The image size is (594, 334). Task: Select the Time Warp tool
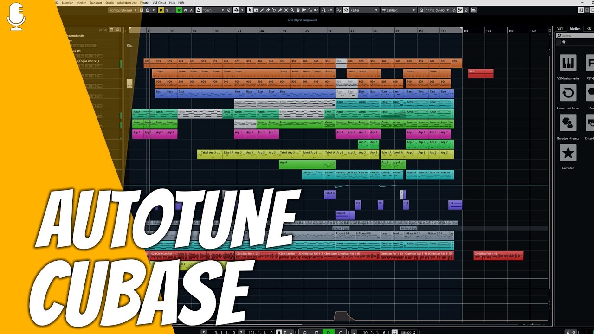coord(304,10)
